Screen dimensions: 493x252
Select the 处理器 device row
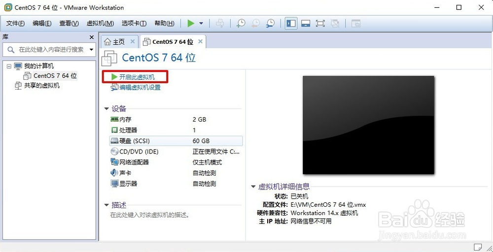[x=176, y=130]
